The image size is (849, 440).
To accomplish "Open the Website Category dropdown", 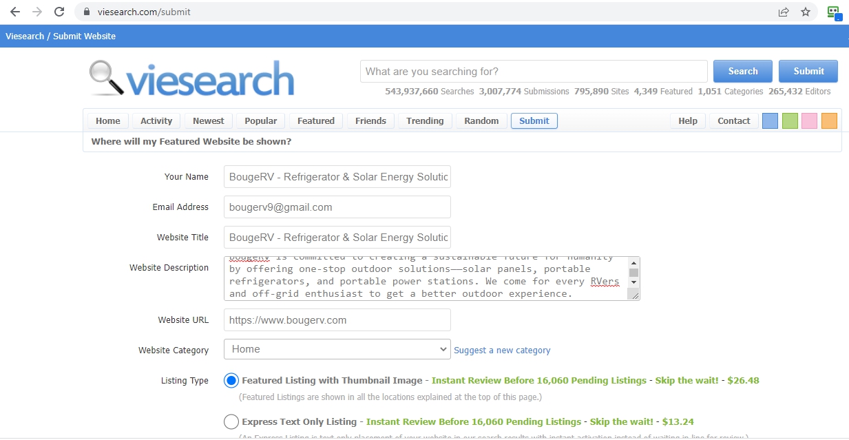I will pos(337,349).
